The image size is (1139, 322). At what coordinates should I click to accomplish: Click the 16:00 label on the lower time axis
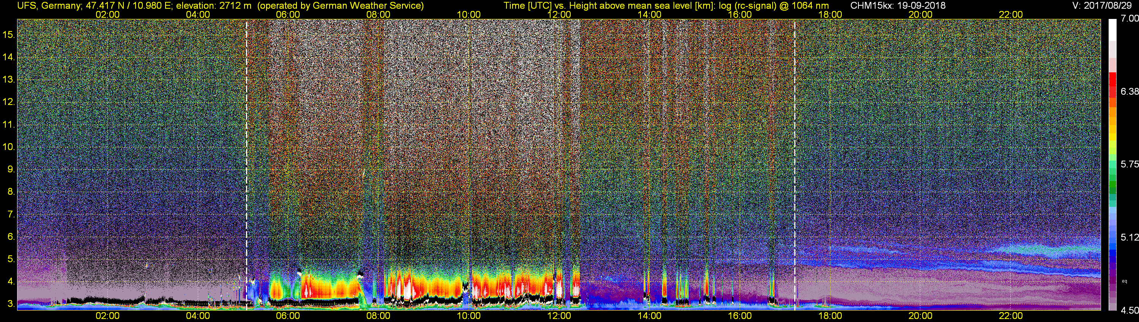pyautogui.click(x=740, y=316)
